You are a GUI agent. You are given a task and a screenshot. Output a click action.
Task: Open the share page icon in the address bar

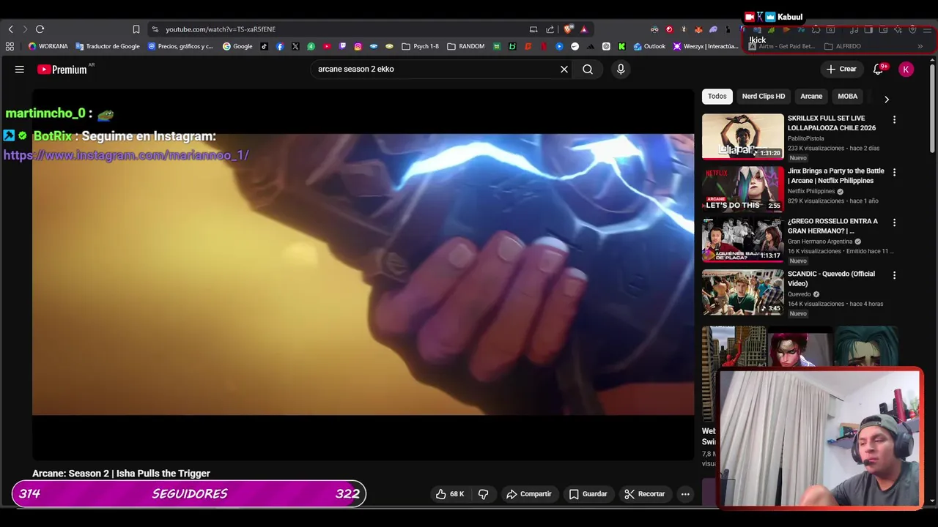click(550, 29)
